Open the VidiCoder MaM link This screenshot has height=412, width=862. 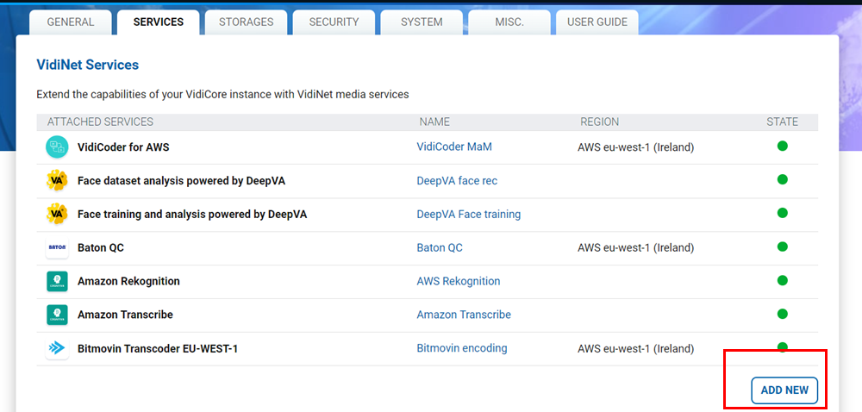pyautogui.click(x=454, y=147)
